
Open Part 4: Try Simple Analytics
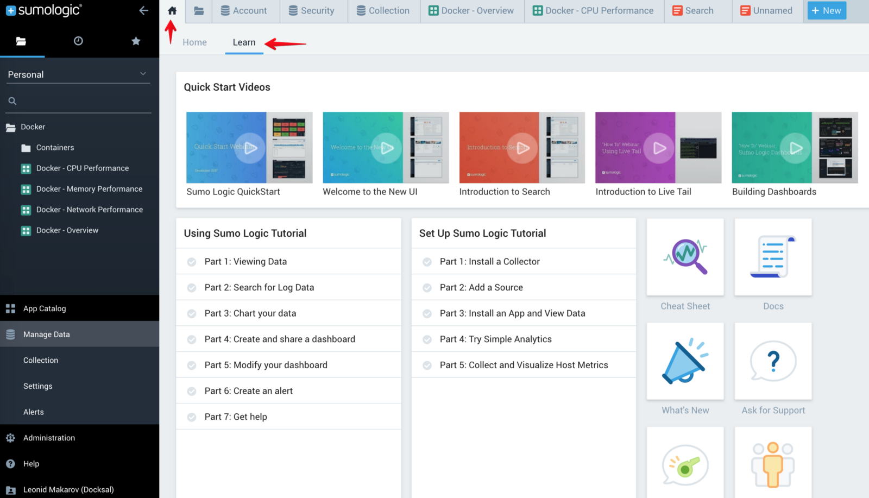[x=495, y=339]
